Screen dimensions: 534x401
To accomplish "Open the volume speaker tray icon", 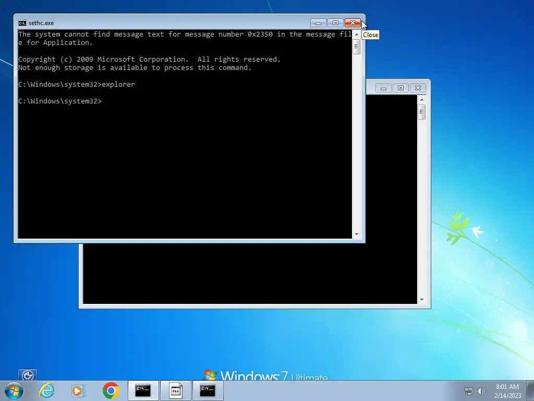I will pyautogui.click(x=481, y=391).
